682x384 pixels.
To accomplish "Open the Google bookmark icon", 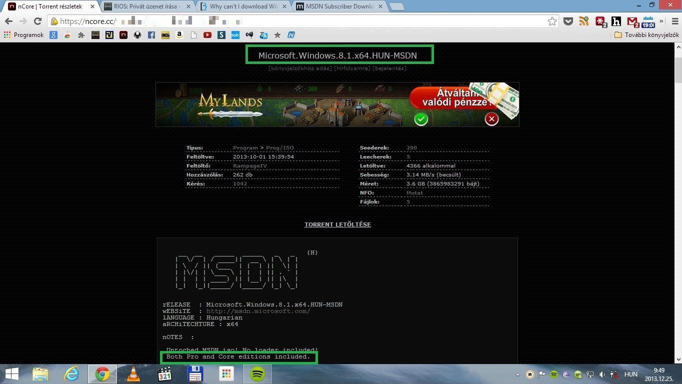I will pos(53,35).
